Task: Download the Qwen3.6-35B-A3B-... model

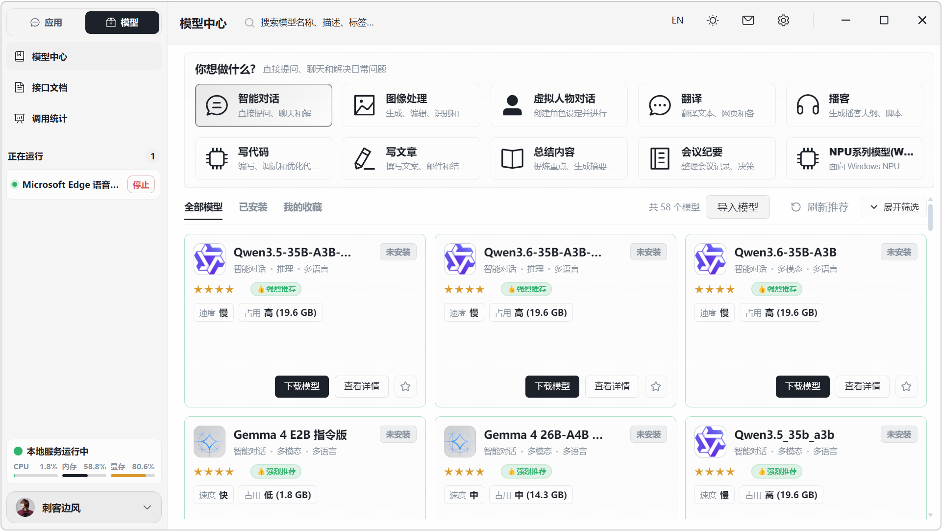Action: click(552, 386)
